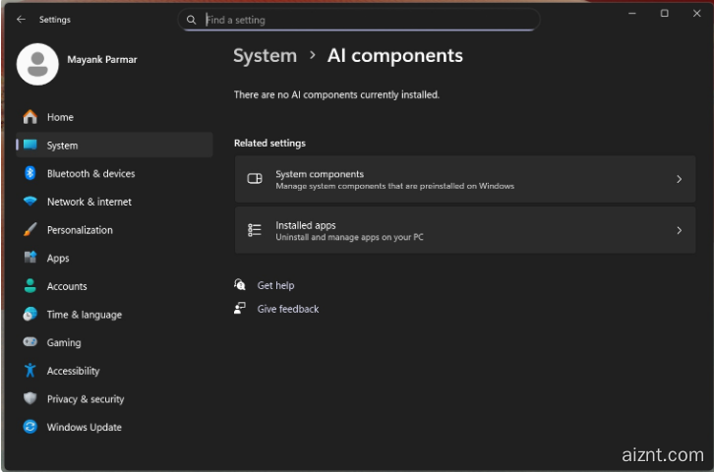The width and height of the screenshot is (714, 472).
Task: Click the Windows Update sync icon
Action: pyautogui.click(x=30, y=427)
